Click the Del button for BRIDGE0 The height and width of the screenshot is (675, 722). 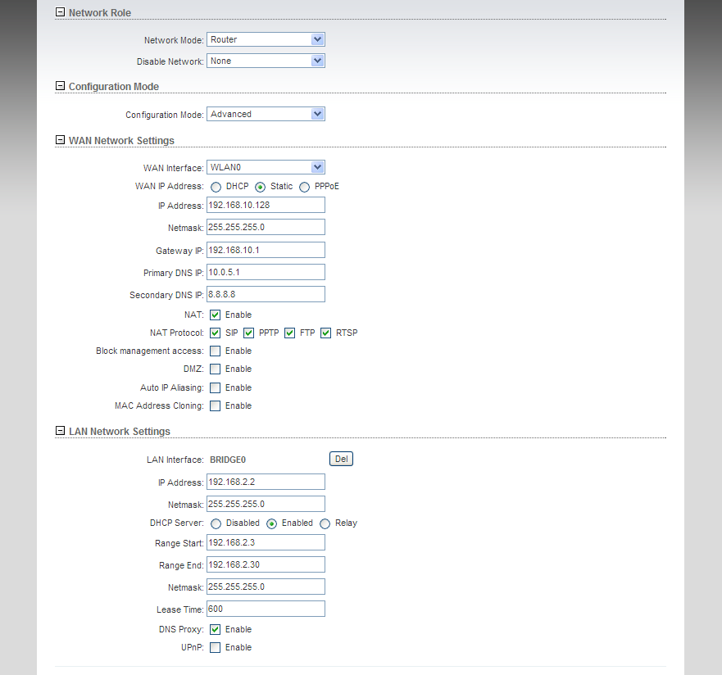pyautogui.click(x=341, y=459)
